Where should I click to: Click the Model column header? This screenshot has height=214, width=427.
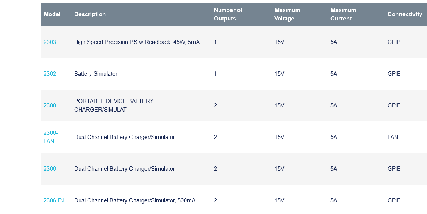(52, 14)
